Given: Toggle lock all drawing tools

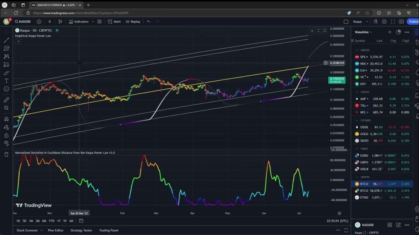Looking at the screenshot, I should 6,135.
